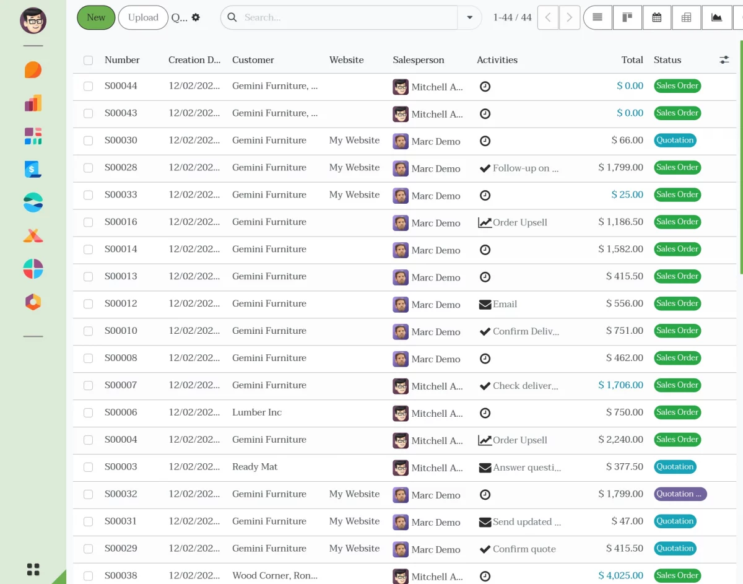Viewport: 743px width, 584px height.
Task: Expand the search options dropdown arrow
Action: coord(470,17)
